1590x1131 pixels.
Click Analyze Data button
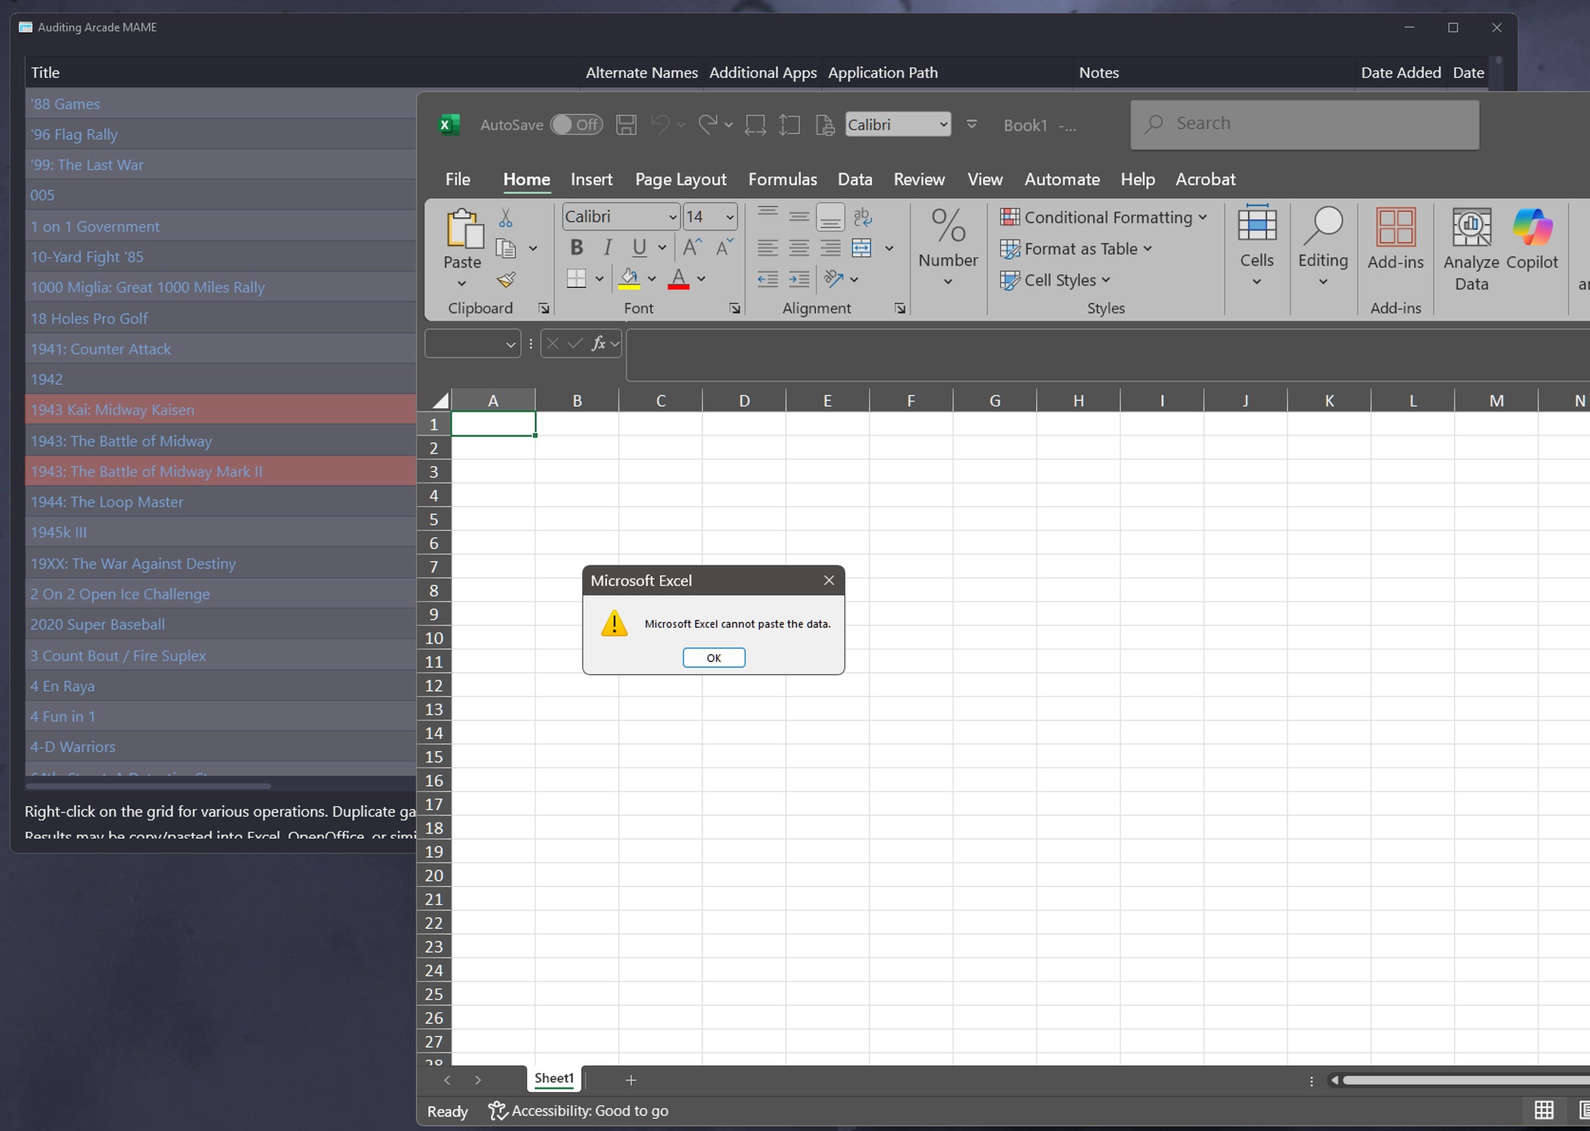click(x=1471, y=249)
